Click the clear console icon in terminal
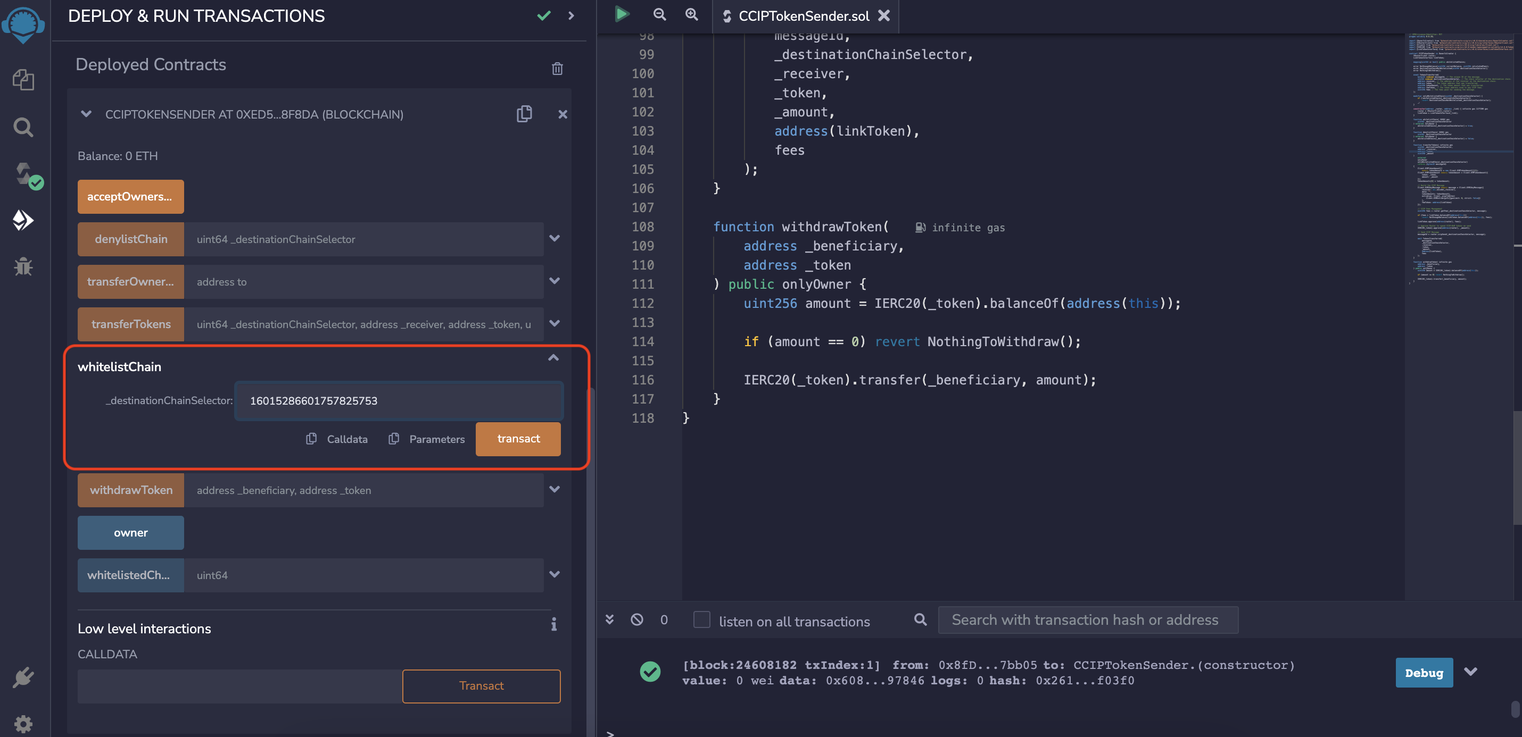The image size is (1522, 737). point(636,619)
